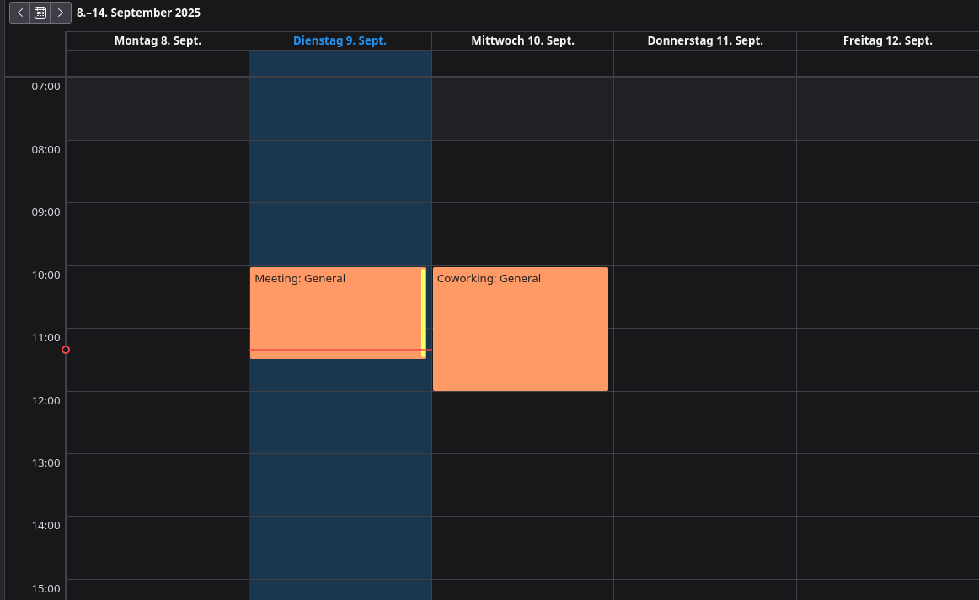Select Wednesday's 13:00 time slot
This screenshot has height=600, width=979.
522,485
